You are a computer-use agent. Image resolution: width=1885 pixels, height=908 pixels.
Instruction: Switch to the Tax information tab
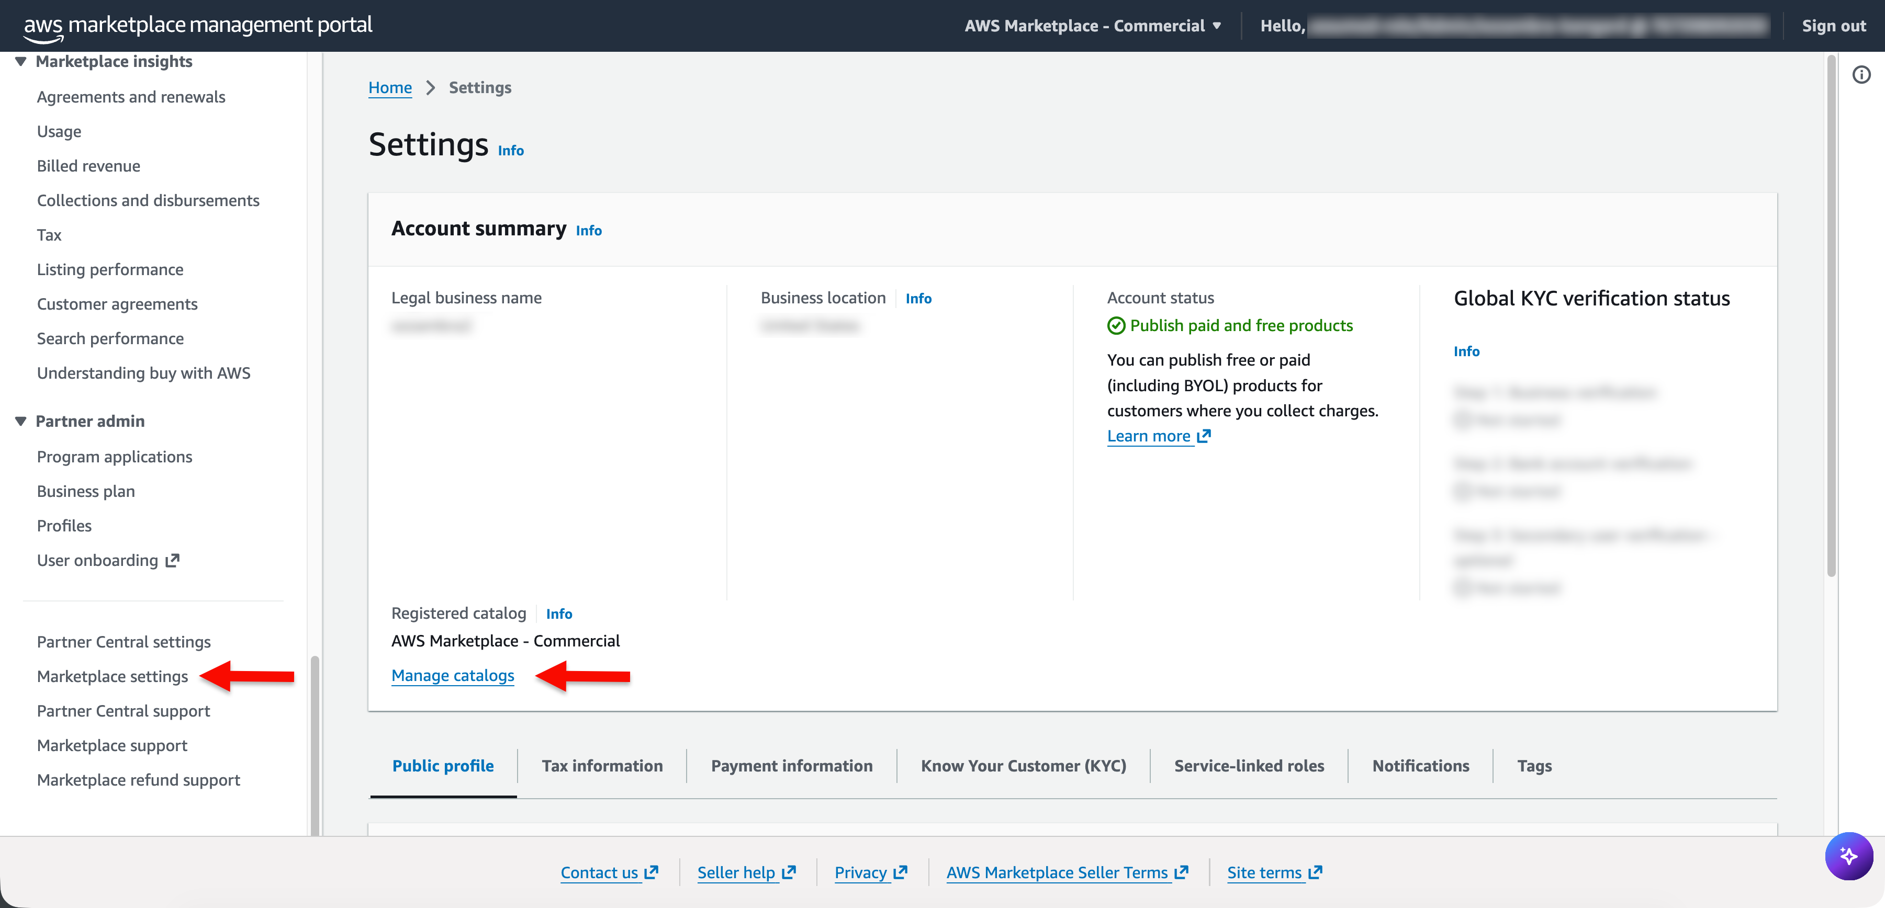601,765
